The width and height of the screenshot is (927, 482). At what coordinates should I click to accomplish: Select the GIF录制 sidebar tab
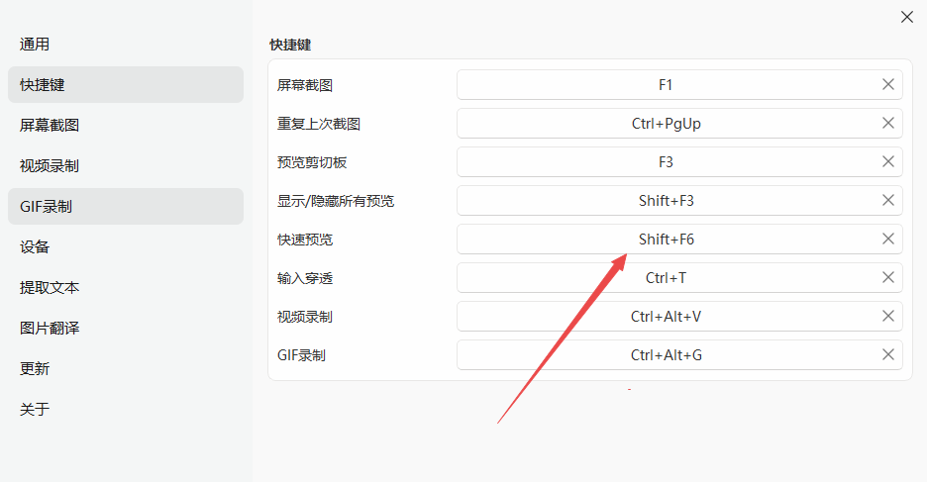tap(47, 207)
